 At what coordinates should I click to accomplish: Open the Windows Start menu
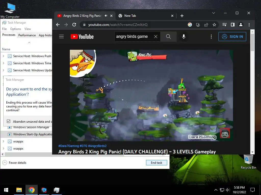pos(6,190)
